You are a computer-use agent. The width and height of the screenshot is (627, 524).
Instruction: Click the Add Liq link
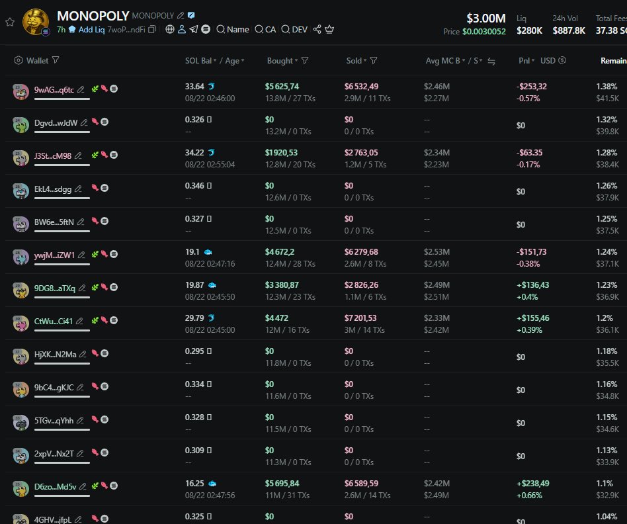91,30
